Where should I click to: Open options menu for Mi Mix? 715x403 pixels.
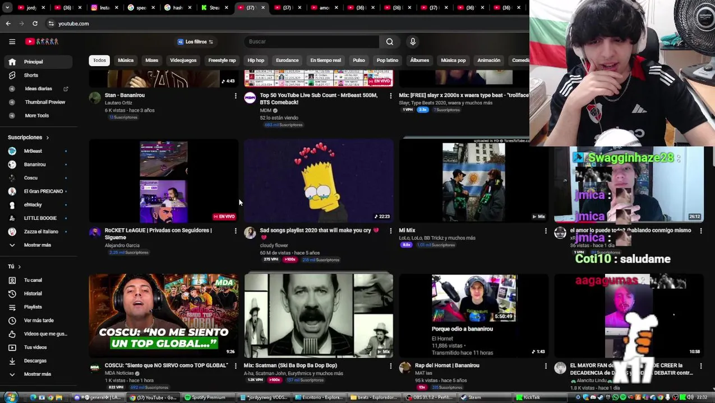click(x=546, y=231)
